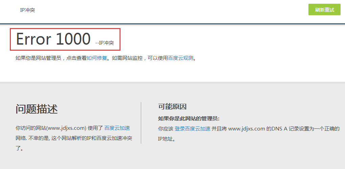Open the 登录百度云加速 link
Image resolution: width=345 pixels, height=169 pixels.
(x=193, y=129)
